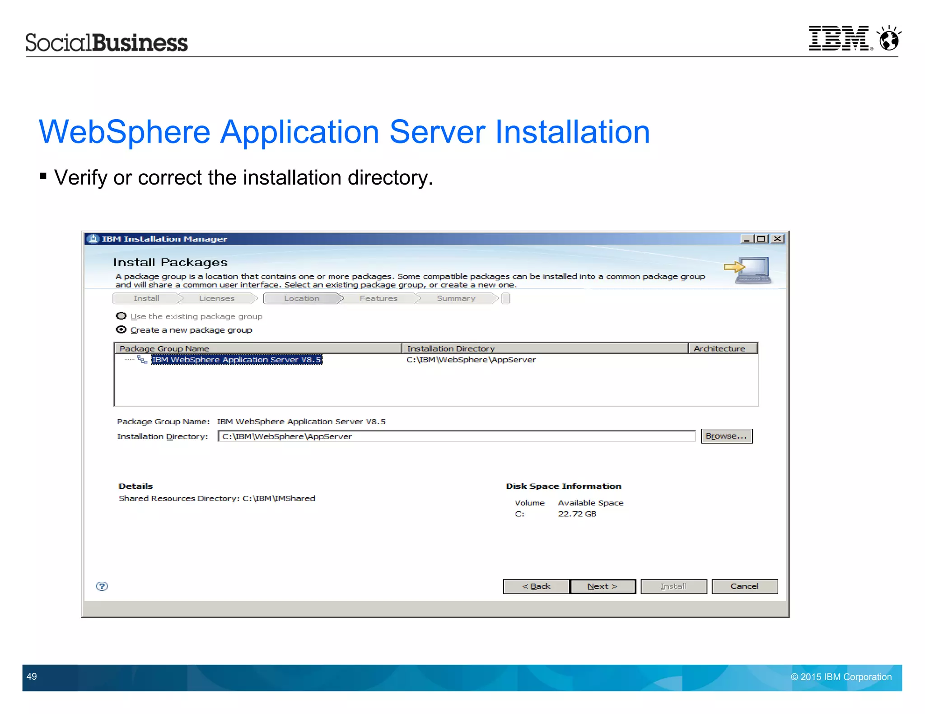Click the 22.72 GB available space value
This screenshot has height=714, width=925.
pyautogui.click(x=577, y=514)
